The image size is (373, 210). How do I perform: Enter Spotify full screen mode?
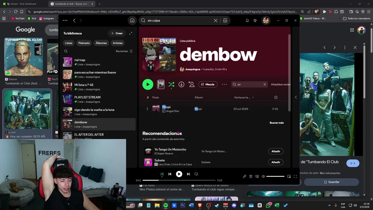[x=295, y=176]
